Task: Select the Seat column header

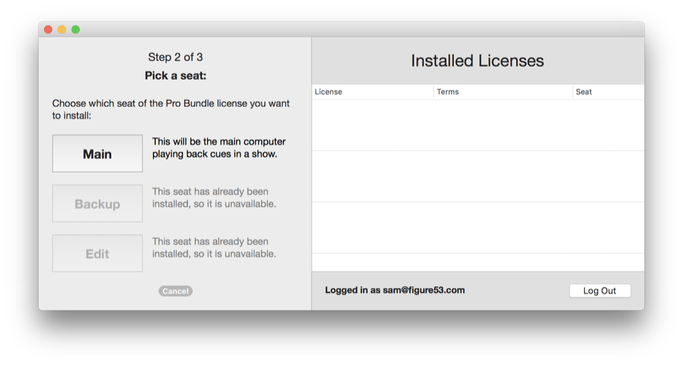Action: (x=608, y=92)
